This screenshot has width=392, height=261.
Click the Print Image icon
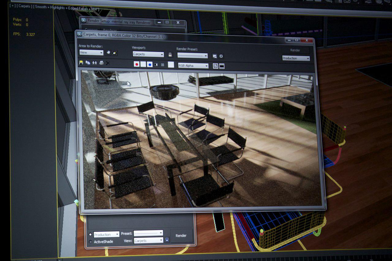click(x=101, y=63)
